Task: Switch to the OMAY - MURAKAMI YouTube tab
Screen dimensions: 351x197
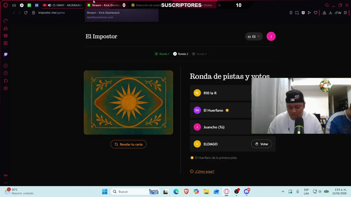Action: coord(63,5)
